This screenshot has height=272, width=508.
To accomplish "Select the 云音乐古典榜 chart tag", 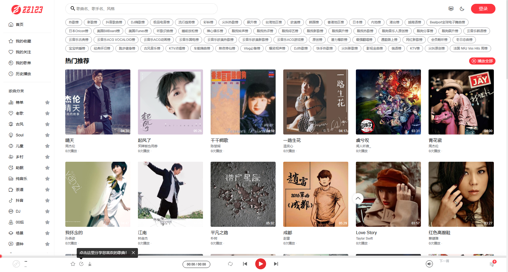I will (x=79, y=40).
